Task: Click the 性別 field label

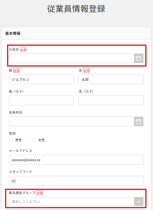Action: pos(12,133)
